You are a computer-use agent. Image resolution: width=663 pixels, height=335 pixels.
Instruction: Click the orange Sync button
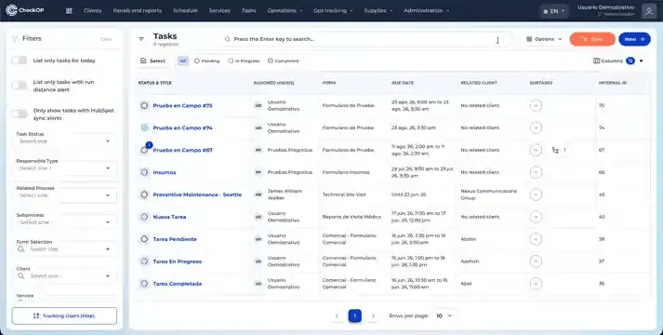(592, 39)
